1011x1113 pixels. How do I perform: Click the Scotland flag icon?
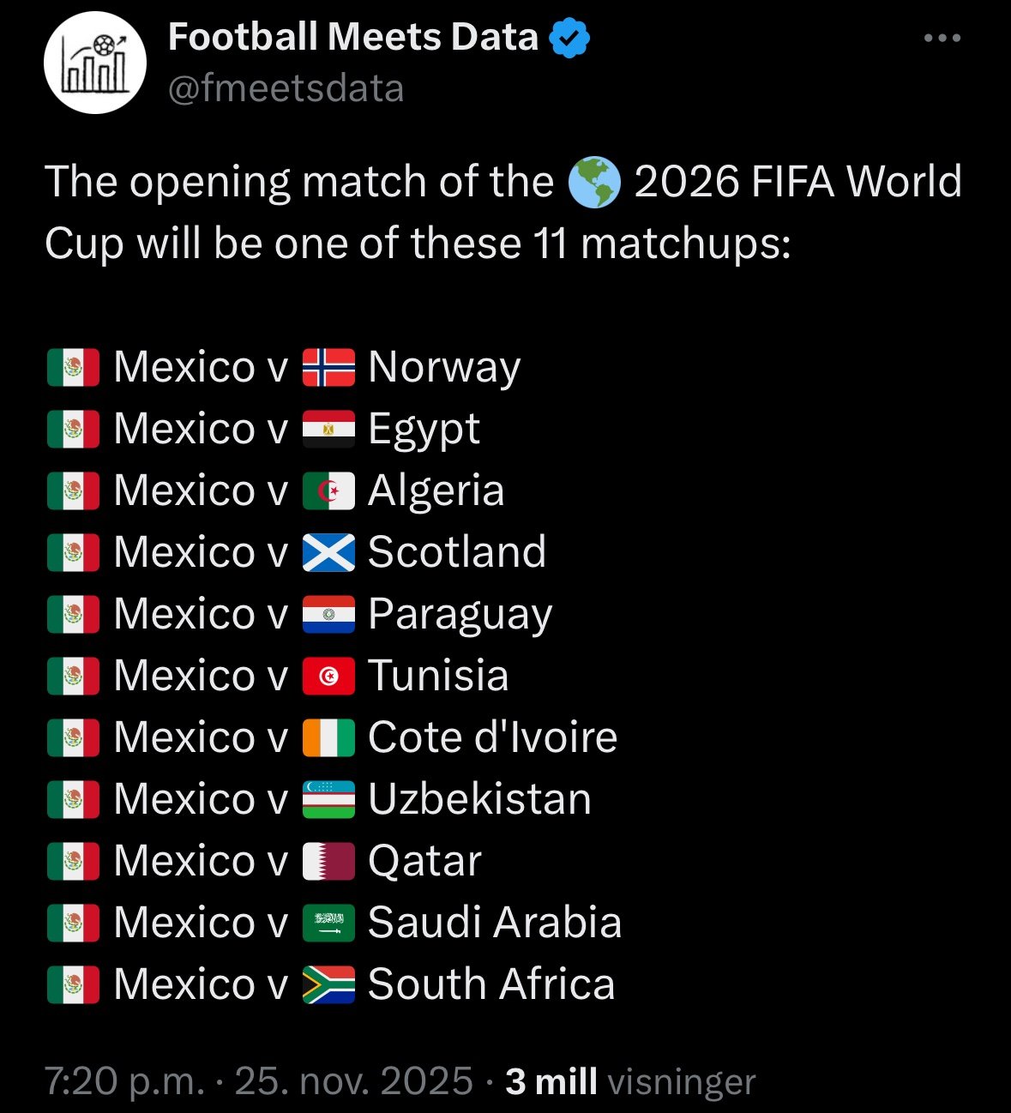tap(328, 553)
